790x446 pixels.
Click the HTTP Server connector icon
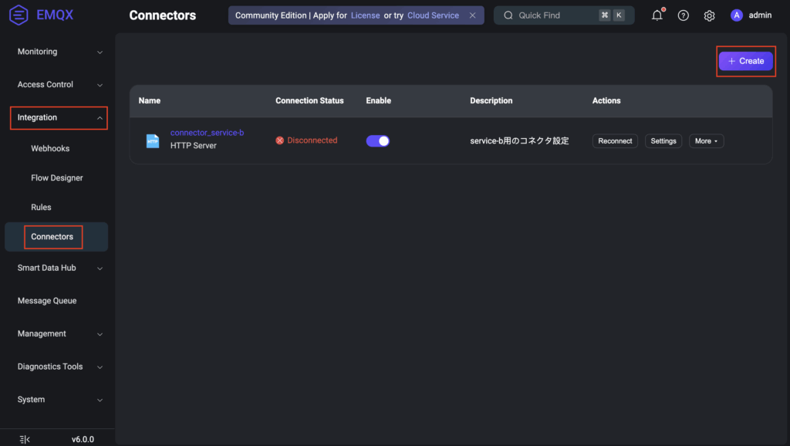153,141
